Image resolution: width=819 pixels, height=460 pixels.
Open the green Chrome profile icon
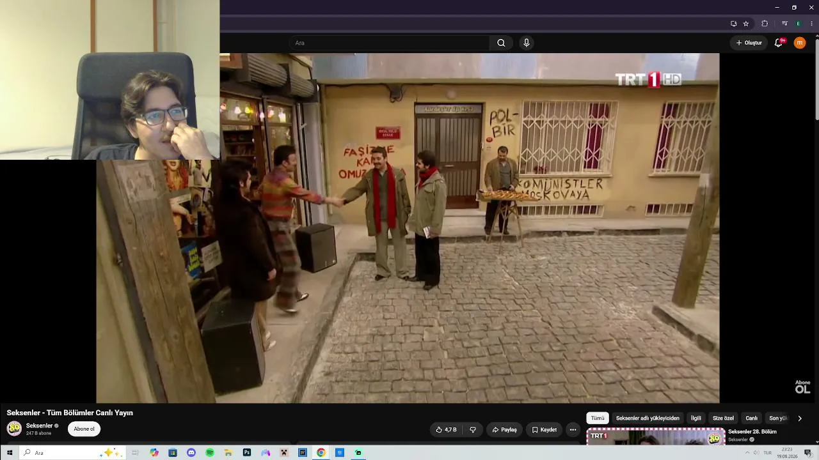click(798, 24)
